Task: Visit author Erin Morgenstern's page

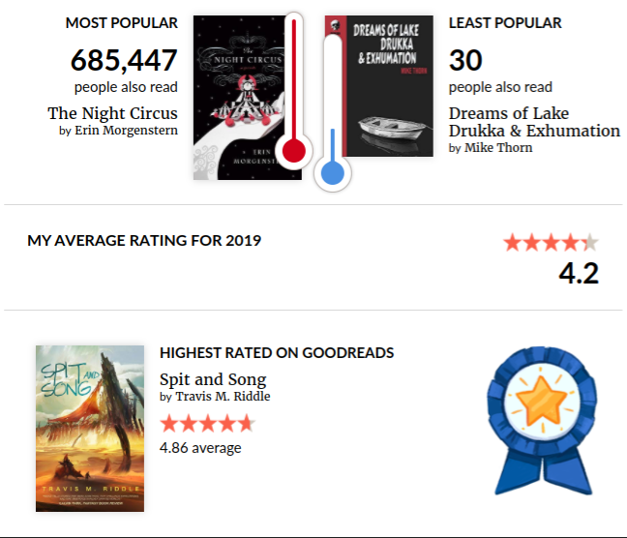Action: [126, 131]
